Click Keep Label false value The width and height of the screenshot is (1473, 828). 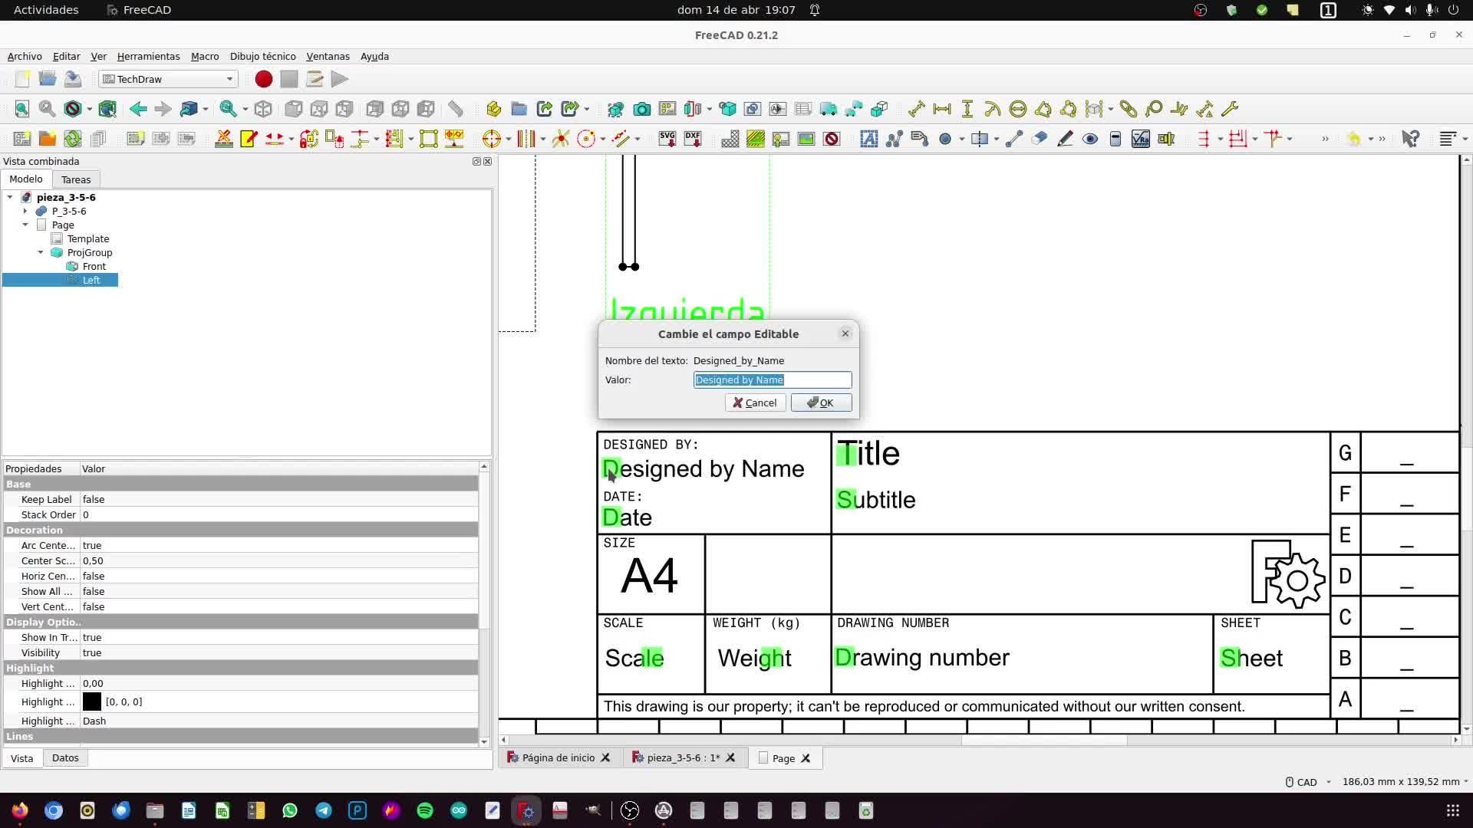pyautogui.click(x=94, y=499)
